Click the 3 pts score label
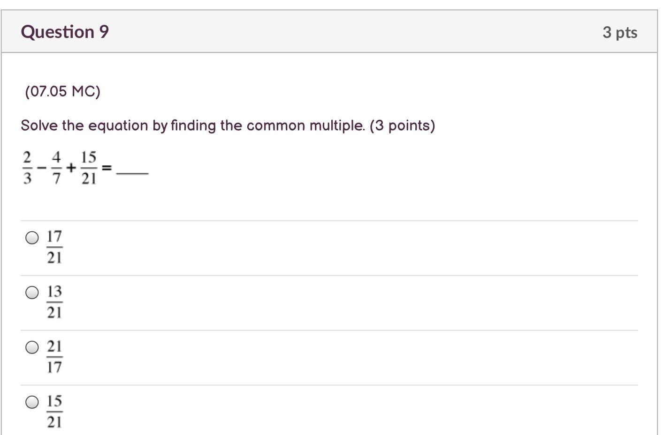 (619, 32)
